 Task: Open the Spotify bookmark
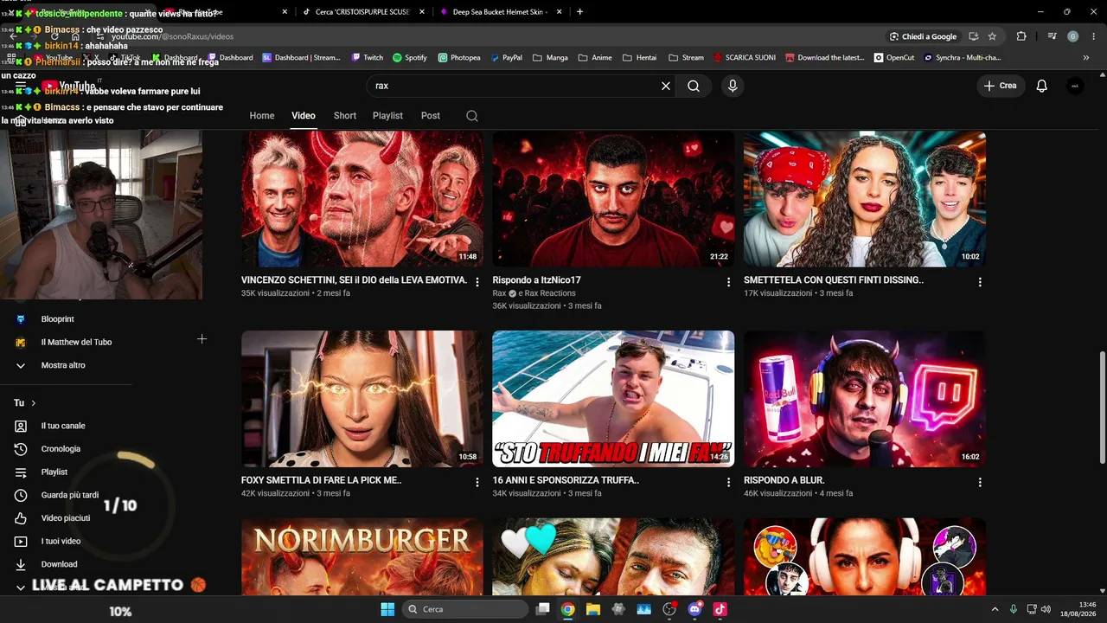point(410,58)
